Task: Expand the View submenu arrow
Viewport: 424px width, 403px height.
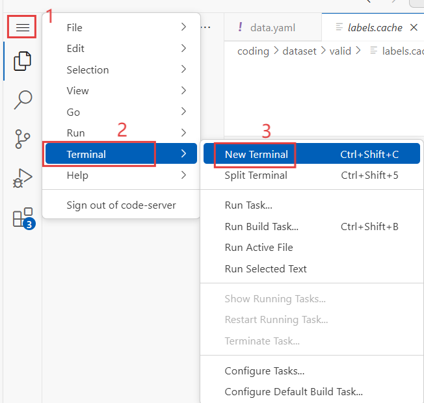Action: [x=183, y=90]
